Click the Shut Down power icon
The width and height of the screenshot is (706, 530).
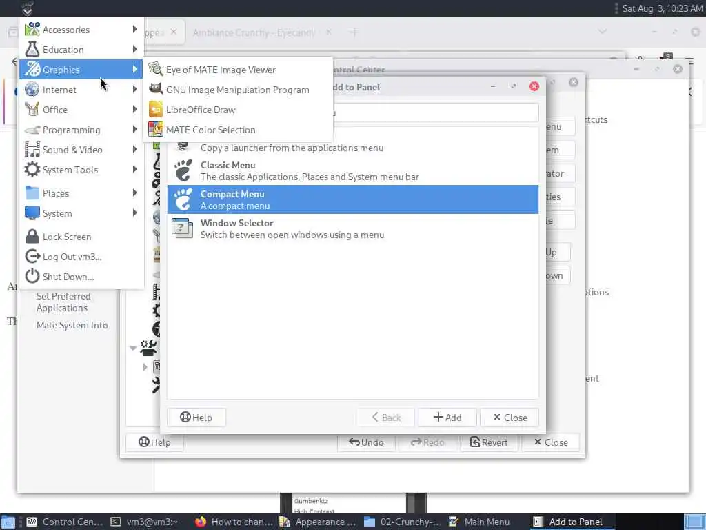32,276
